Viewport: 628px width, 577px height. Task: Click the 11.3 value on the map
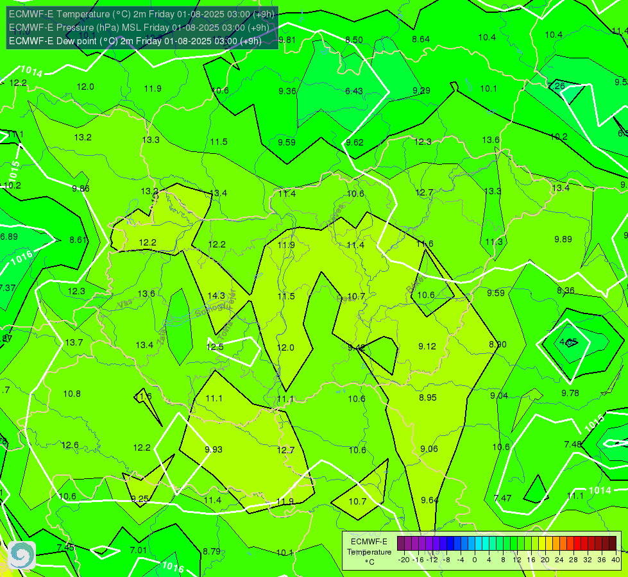point(494,242)
